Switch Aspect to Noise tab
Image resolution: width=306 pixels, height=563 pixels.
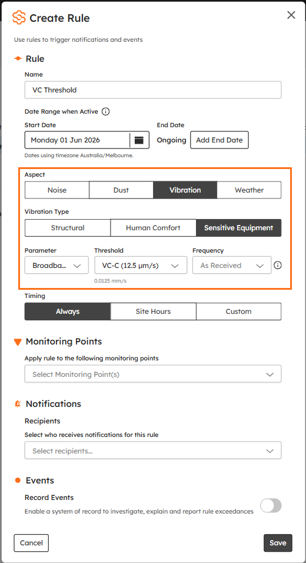(57, 190)
